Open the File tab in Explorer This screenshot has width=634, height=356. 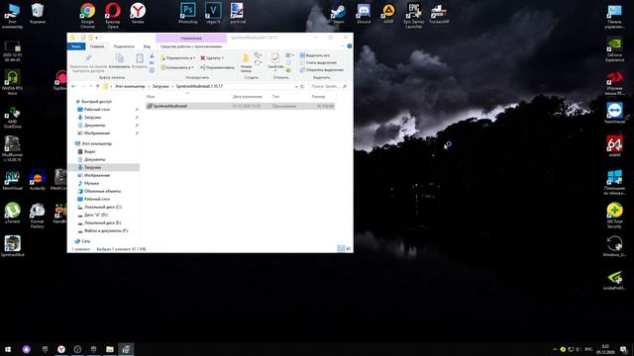[x=76, y=46]
